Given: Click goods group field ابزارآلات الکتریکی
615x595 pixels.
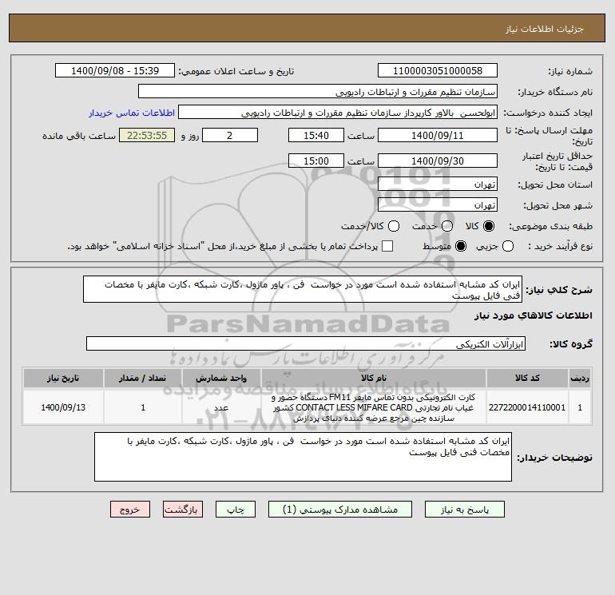Looking at the screenshot, I should click(x=306, y=343).
